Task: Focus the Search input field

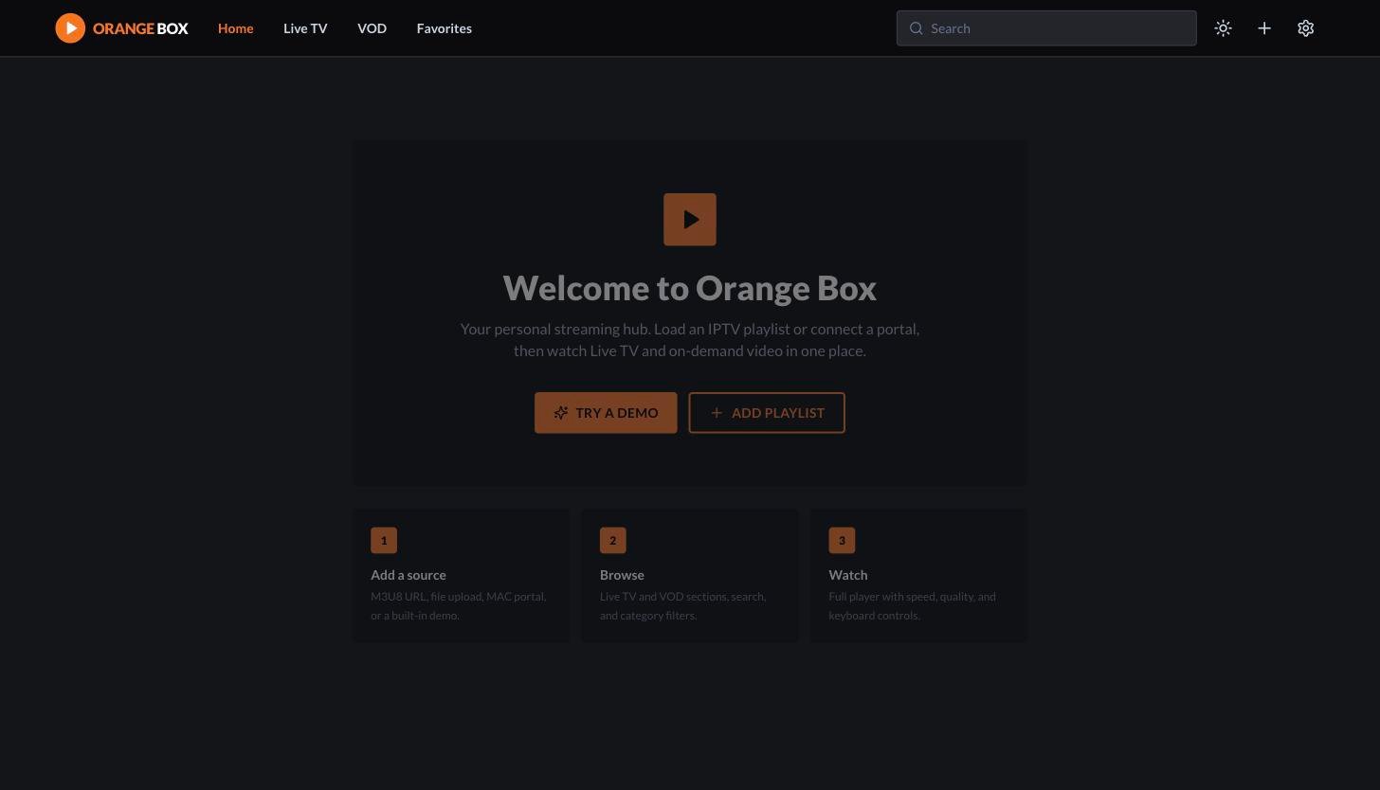Action: 1046,28
